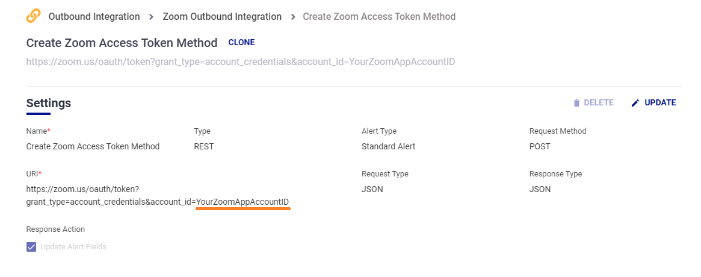This screenshot has width=701, height=277.
Task: Click the orange chain link icon
Action: coord(34,16)
